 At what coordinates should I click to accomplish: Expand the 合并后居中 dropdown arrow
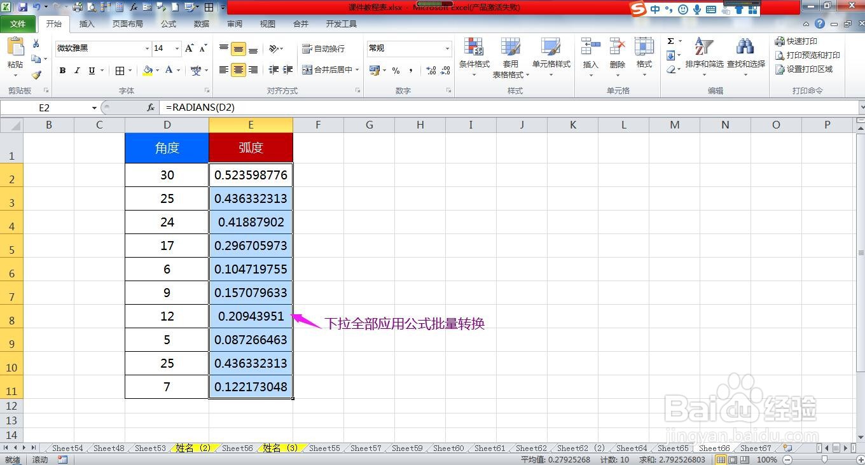click(x=357, y=70)
